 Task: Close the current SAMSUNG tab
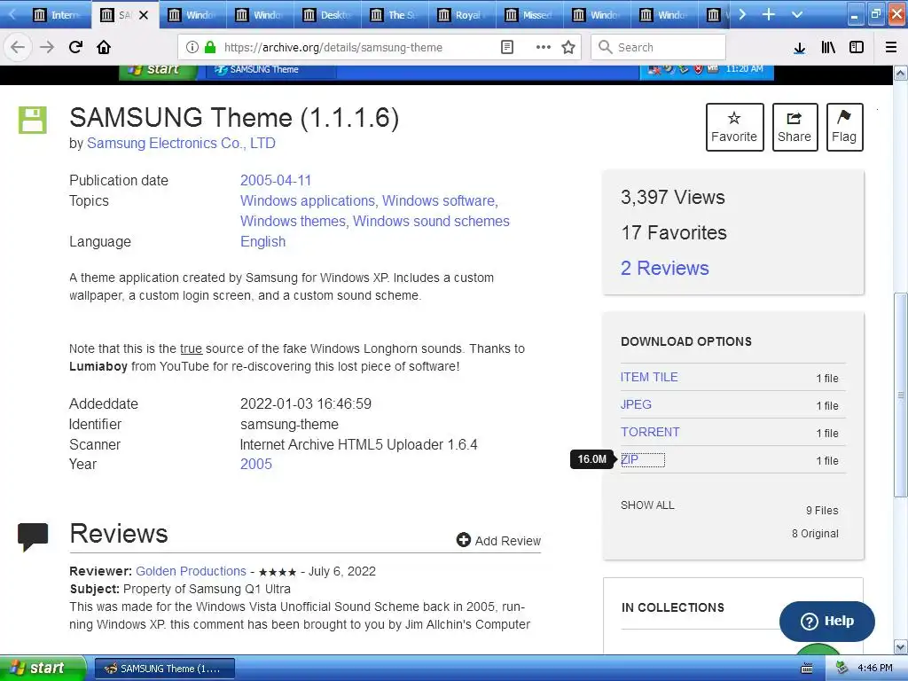click(x=144, y=15)
